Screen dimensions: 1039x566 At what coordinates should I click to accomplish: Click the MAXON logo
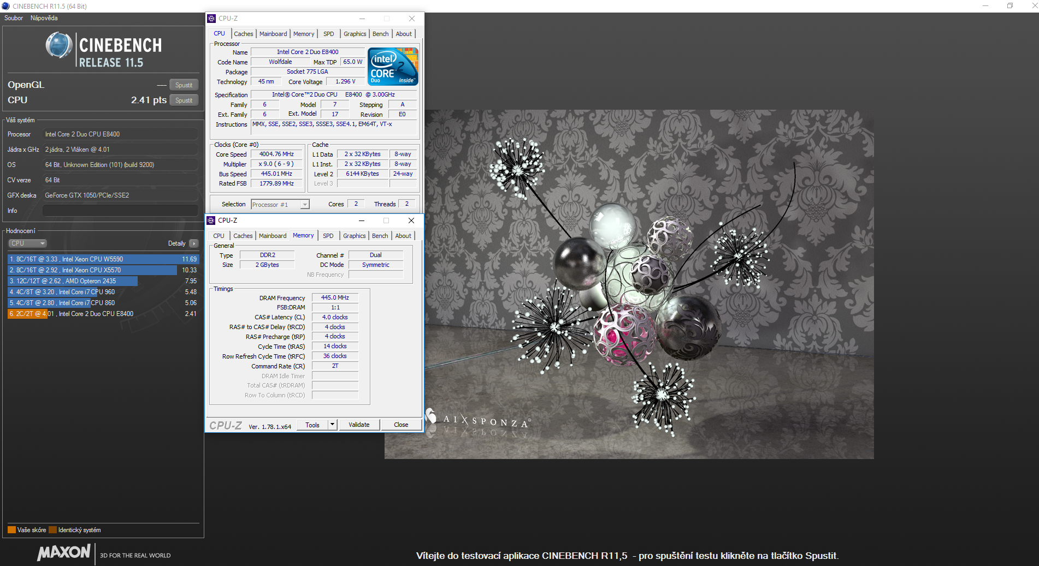click(63, 553)
